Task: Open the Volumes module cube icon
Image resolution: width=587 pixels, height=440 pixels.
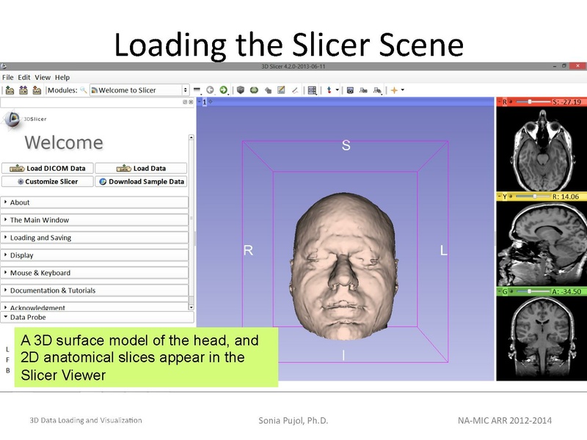Action: (241, 90)
